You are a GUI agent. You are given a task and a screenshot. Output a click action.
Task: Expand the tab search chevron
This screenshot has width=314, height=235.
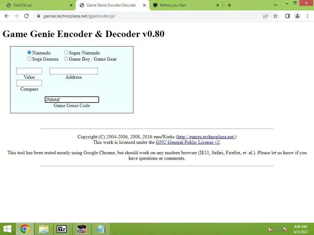coord(276,5)
